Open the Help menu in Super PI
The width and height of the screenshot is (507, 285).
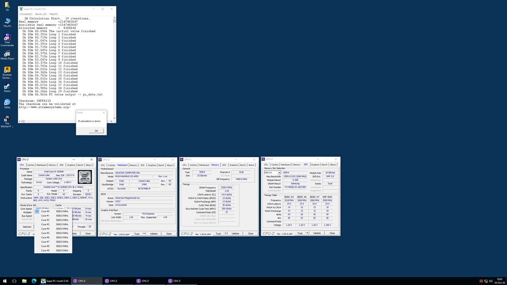tap(53, 14)
